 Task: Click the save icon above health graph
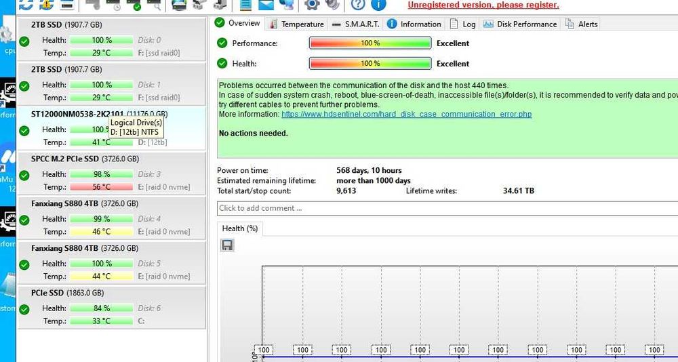(227, 245)
